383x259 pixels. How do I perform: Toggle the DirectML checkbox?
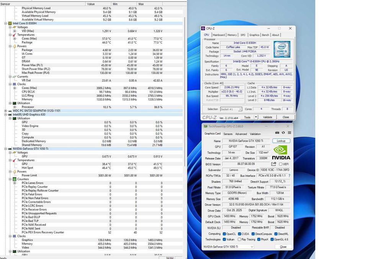pos(276,234)
